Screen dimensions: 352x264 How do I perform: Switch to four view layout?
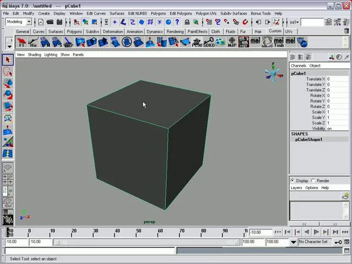click(8, 179)
